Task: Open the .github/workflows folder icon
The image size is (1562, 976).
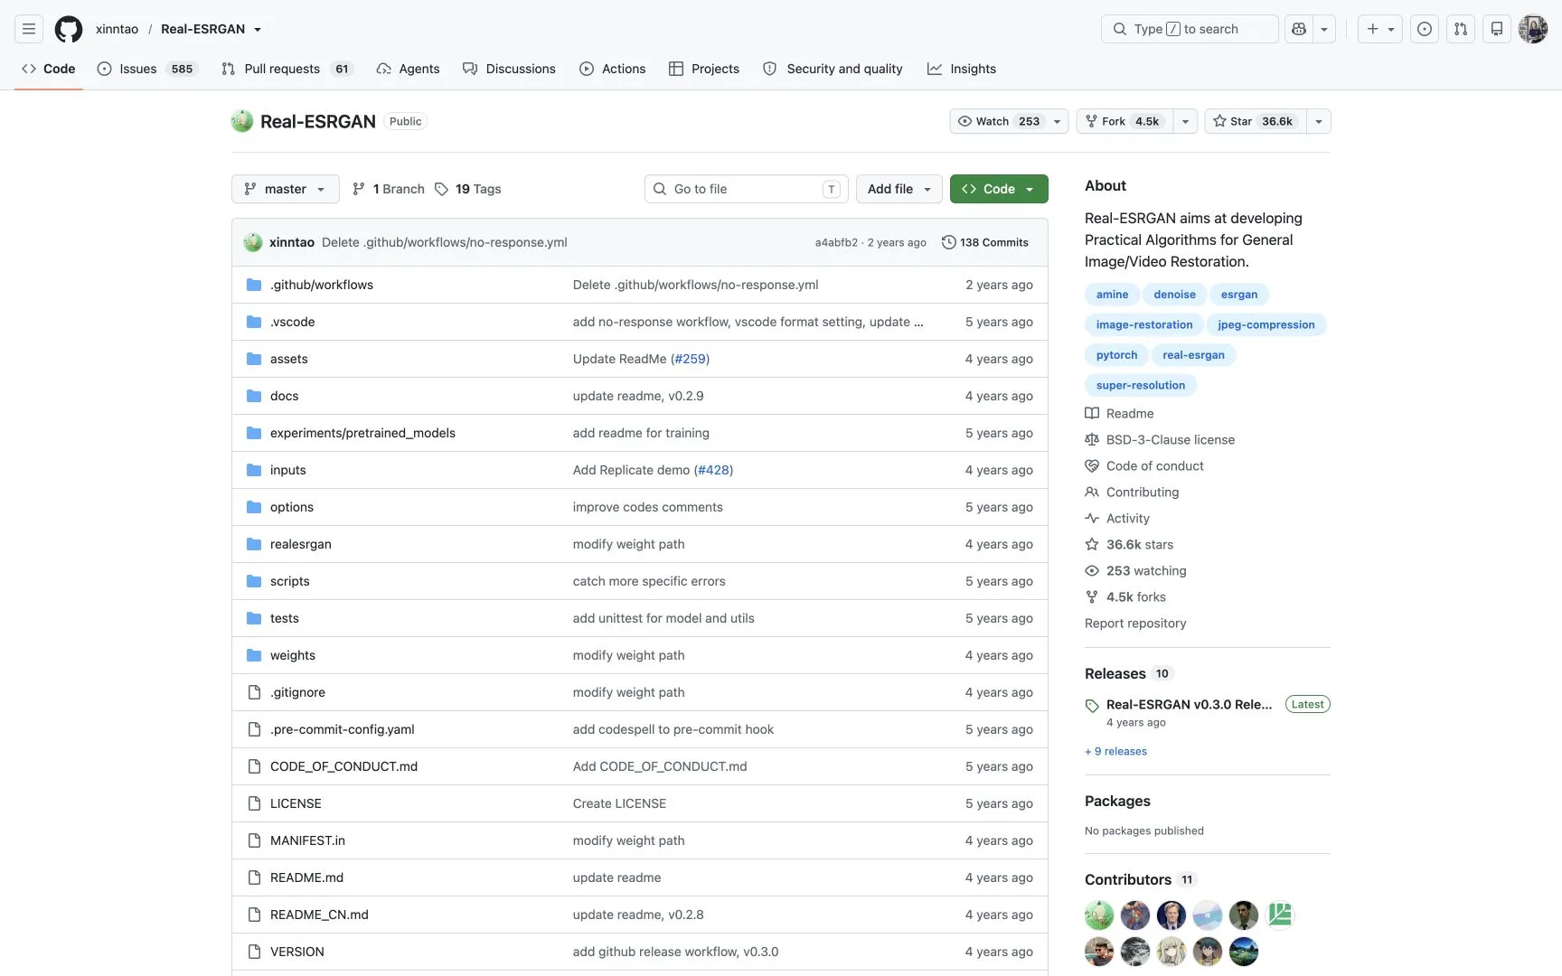Action: tap(254, 285)
